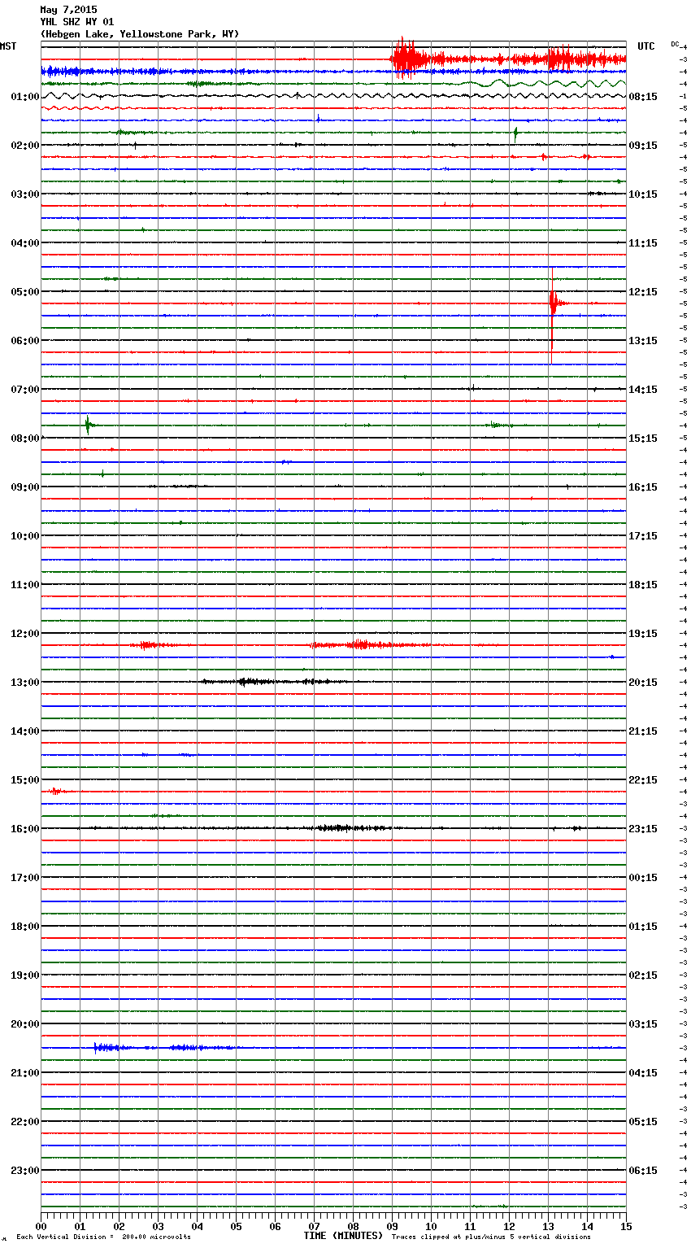The height and width of the screenshot is (1248, 691).
Task: Click minute 13 on the bottom axis
Action: pos(548,1226)
